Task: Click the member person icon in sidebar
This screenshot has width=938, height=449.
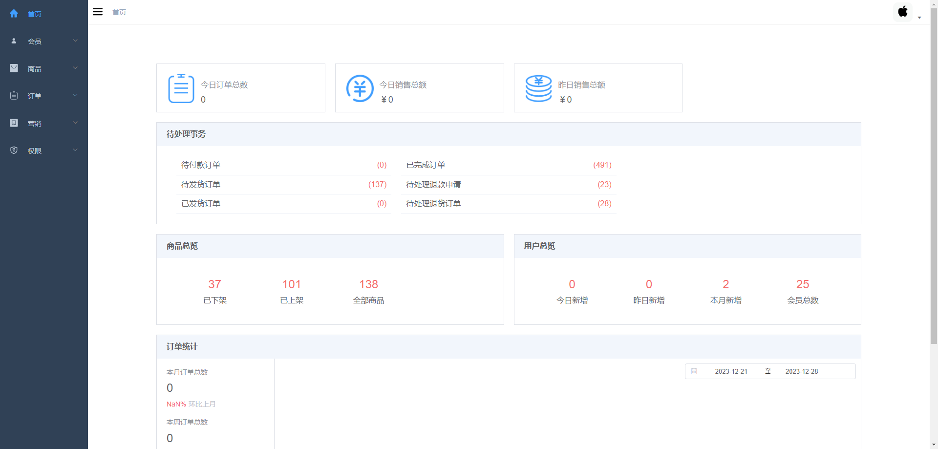Action: pos(14,41)
